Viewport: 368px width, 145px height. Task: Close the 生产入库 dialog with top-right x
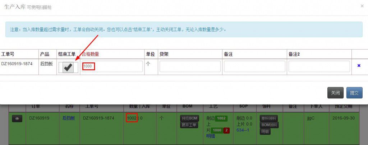pos(362,6)
